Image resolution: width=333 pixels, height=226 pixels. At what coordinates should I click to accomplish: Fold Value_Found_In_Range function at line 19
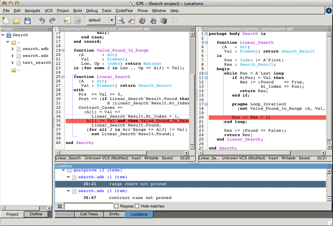63,51
